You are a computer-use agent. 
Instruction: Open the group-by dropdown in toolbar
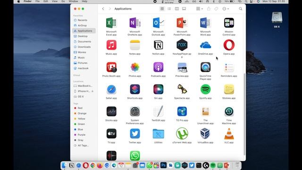[199, 8]
